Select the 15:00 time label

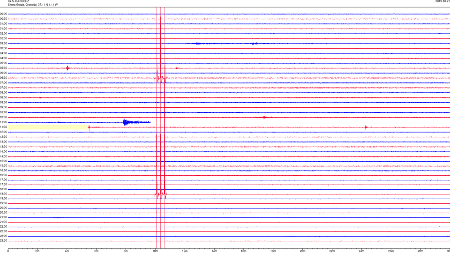[3, 161]
